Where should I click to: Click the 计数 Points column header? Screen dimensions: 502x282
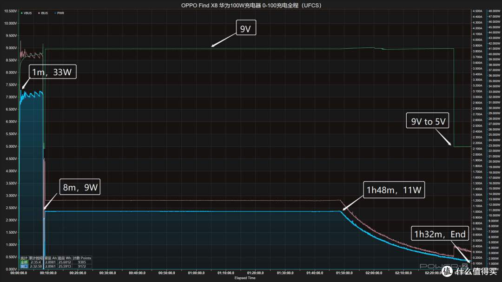[82, 258]
